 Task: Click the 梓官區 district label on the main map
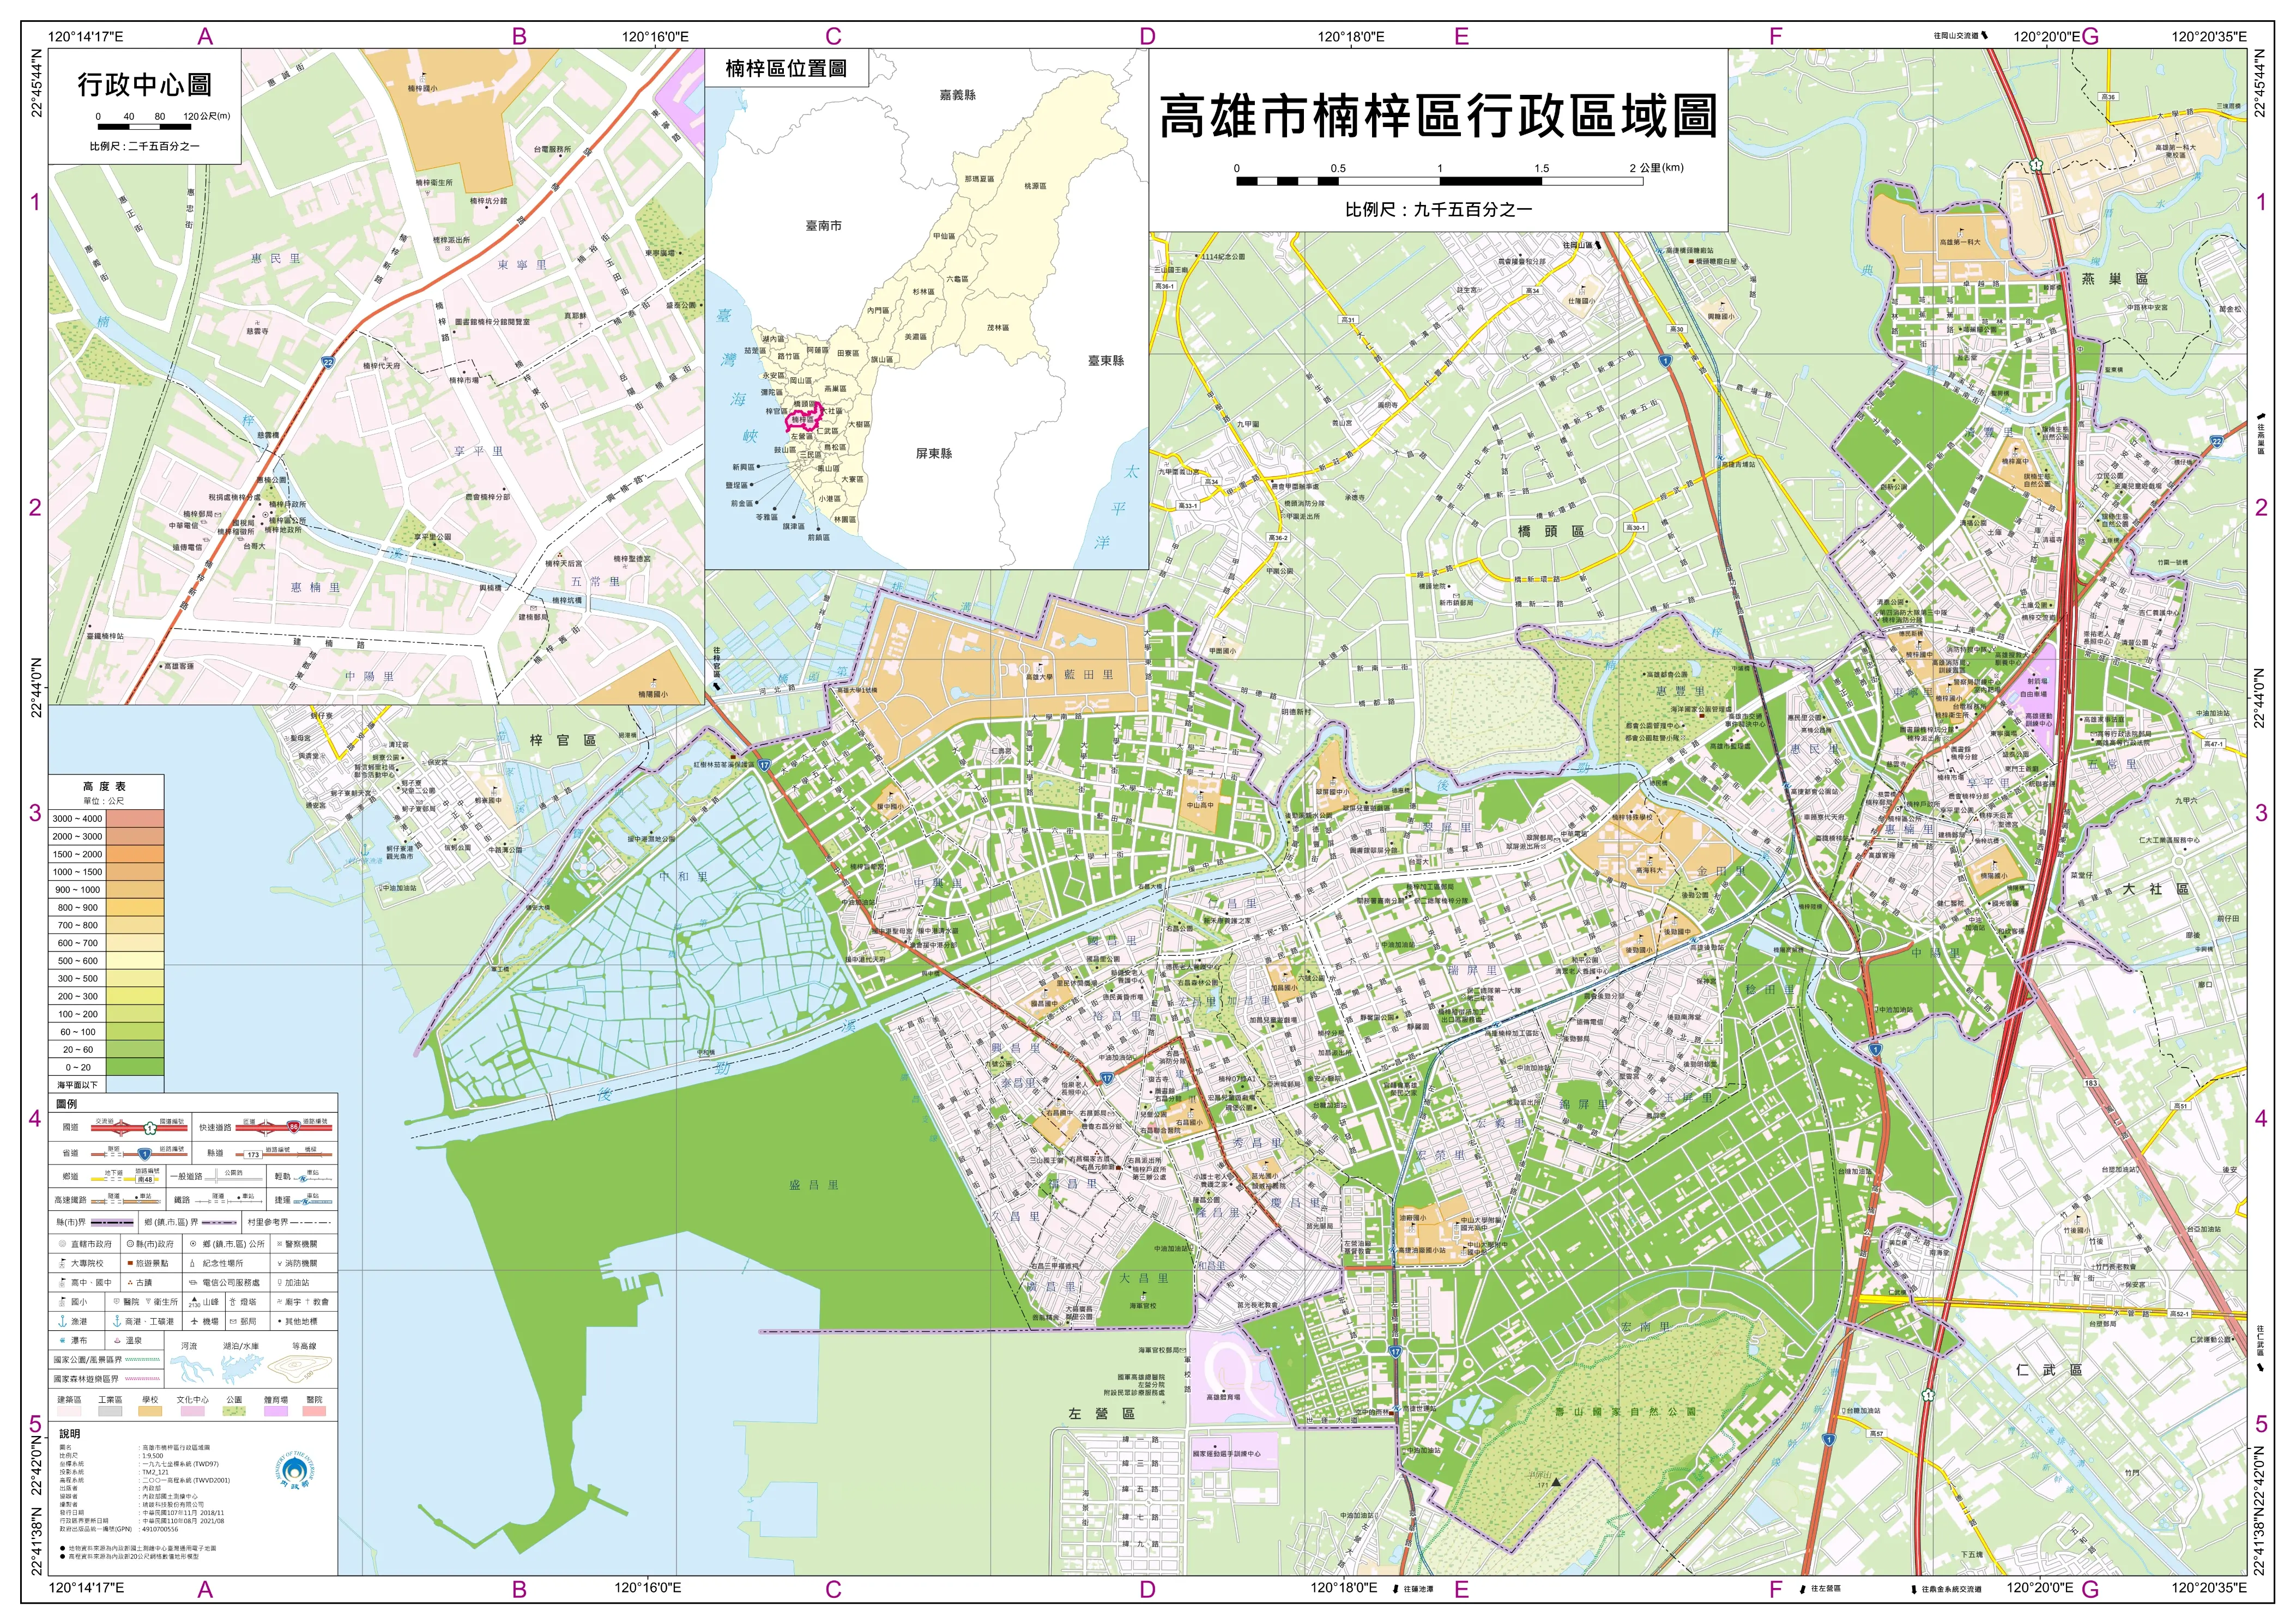(x=563, y=740)
